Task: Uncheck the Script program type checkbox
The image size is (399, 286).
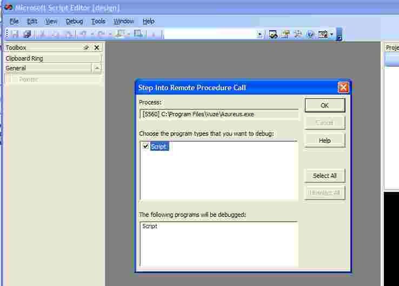Action: [x=145, y=147]
